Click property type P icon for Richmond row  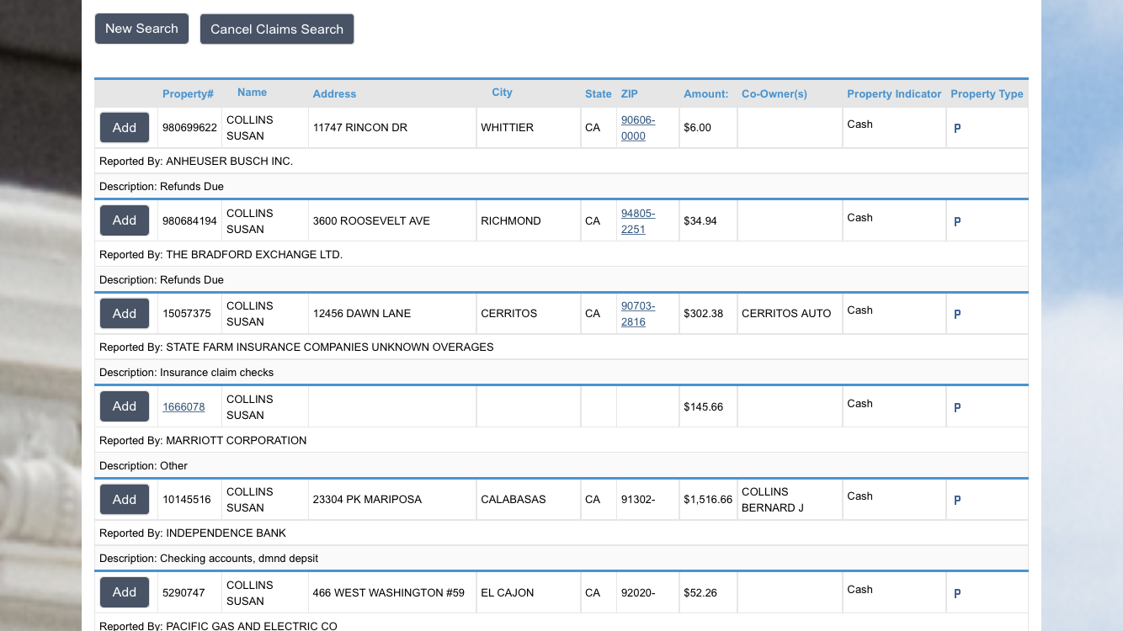(x=957, y=222)
